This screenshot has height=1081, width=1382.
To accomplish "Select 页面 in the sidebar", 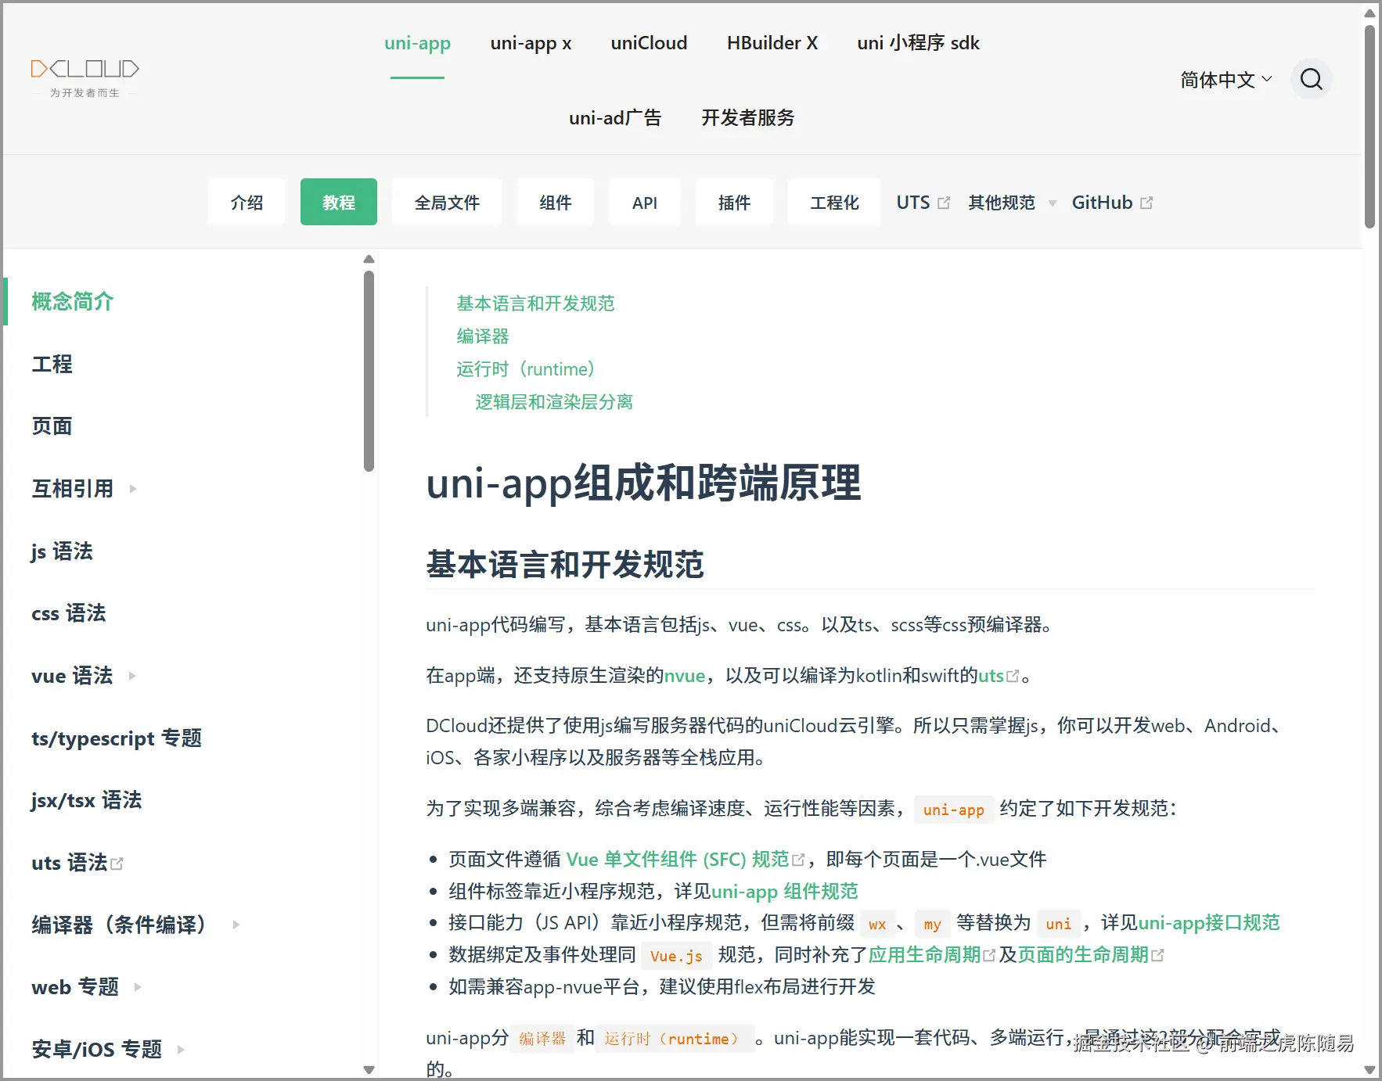I will click(x=52, y=426).
